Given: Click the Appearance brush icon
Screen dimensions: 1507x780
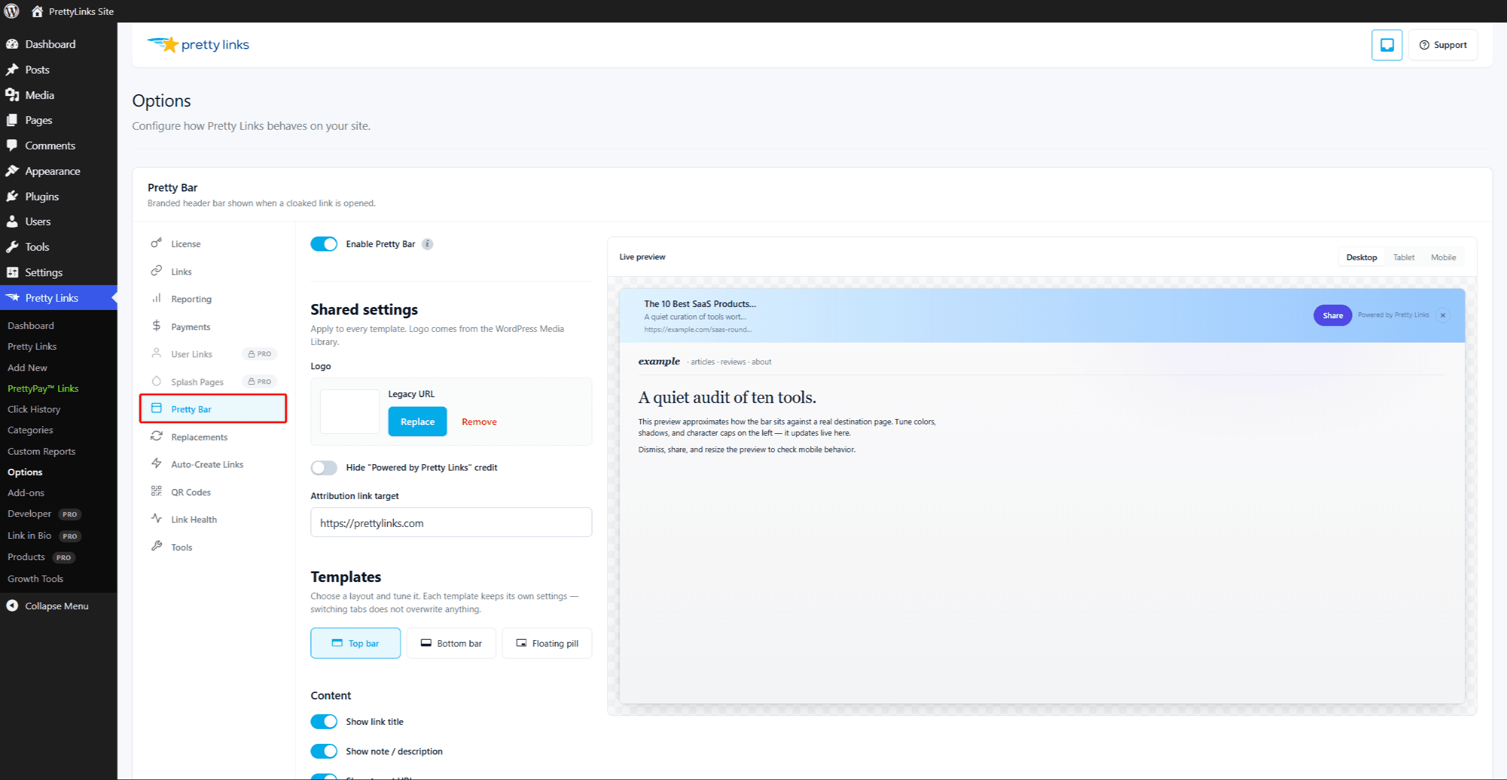Looking at the screenshot, I should (12, 171).
